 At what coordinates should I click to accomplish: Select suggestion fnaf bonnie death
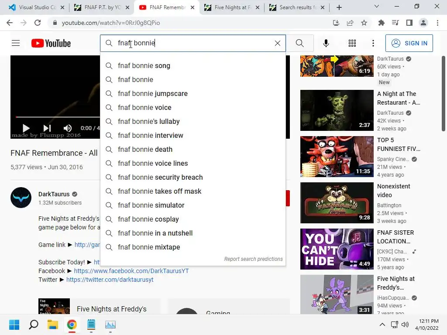(x=193, y=149)
